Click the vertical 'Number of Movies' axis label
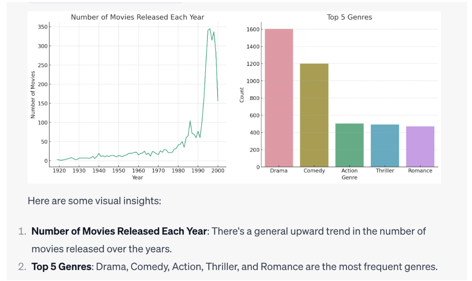 tap(33, 94)
